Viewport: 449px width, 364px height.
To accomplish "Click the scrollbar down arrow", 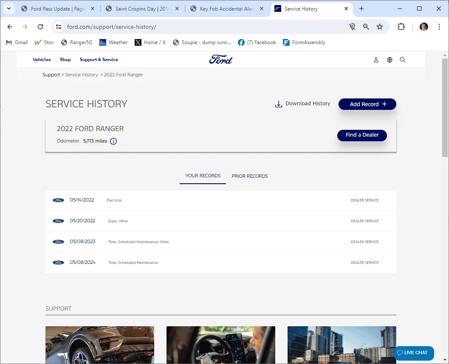I will point(445,360).
